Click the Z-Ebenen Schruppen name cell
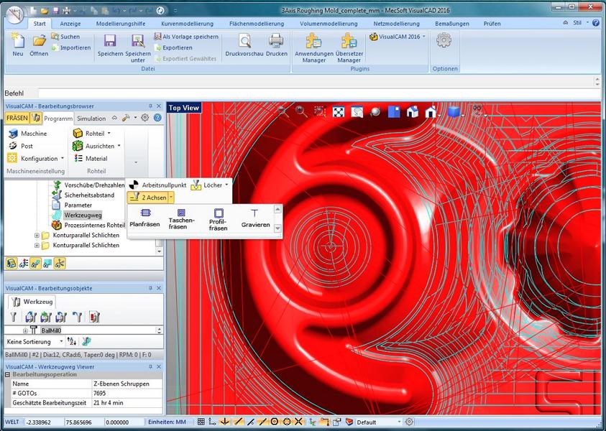The image size is (606, 431). point(127,384)
